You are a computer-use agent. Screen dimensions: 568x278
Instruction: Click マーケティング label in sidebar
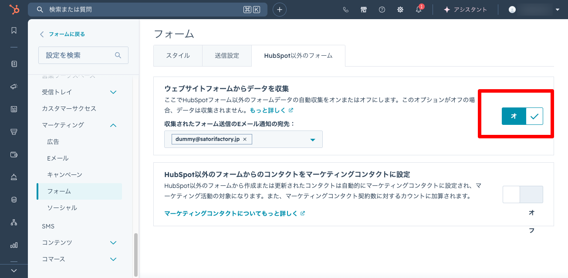coord(63,125)
